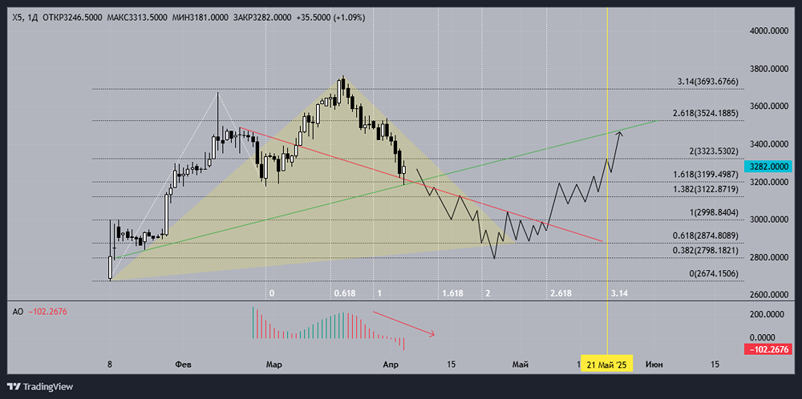
Task: Click the time-zone label 1.618
Action: [x=453, y=293]
